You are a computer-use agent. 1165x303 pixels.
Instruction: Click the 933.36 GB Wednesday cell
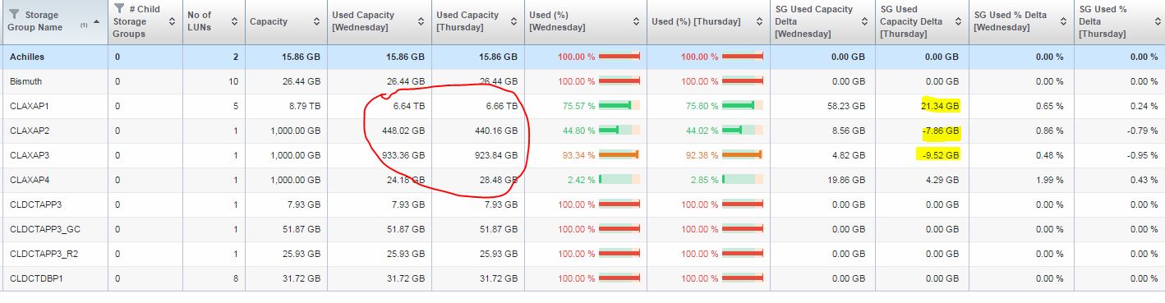[403, 156]
